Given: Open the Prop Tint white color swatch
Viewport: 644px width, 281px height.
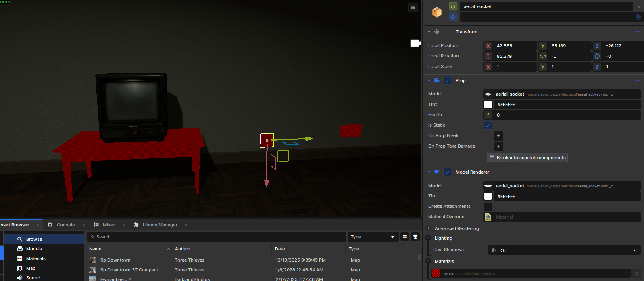Looking at the screenshot, I should coord(488,105).
